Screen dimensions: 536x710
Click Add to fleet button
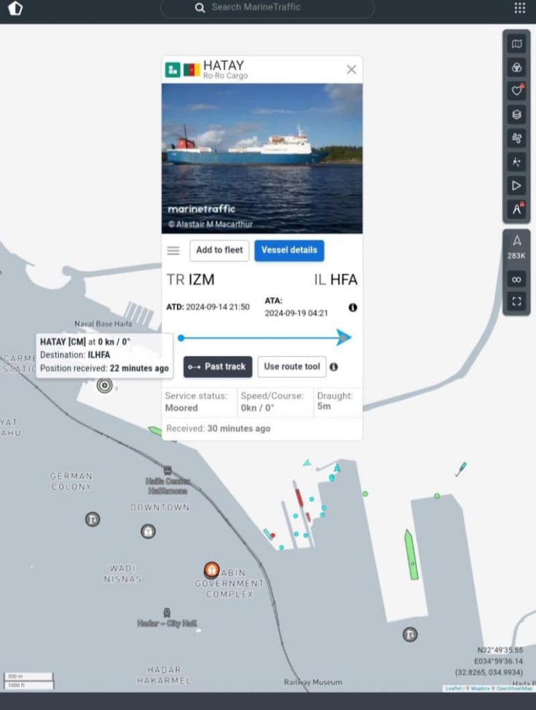220,250
